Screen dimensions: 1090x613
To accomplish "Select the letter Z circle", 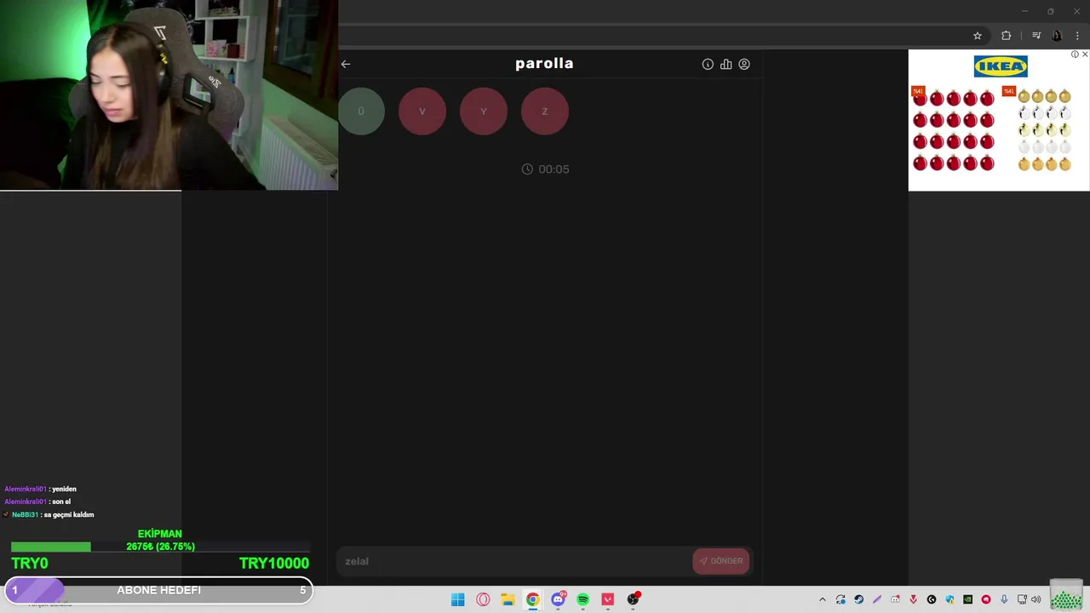I will click(x=545, y=112).
